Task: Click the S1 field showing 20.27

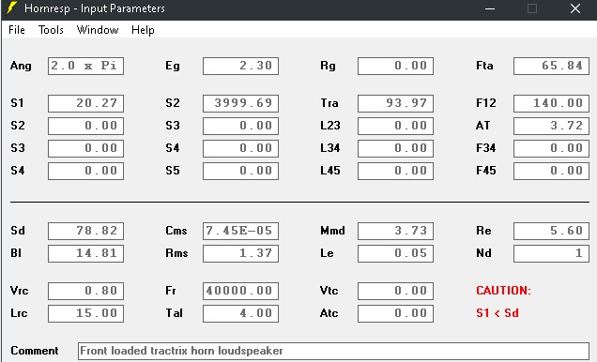Action: pyautogui.click(x=85, y=103)
